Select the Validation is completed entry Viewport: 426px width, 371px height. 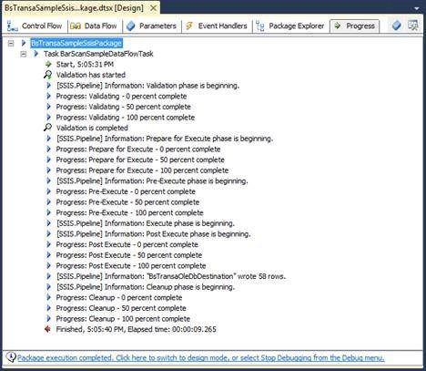click(92, 128)
